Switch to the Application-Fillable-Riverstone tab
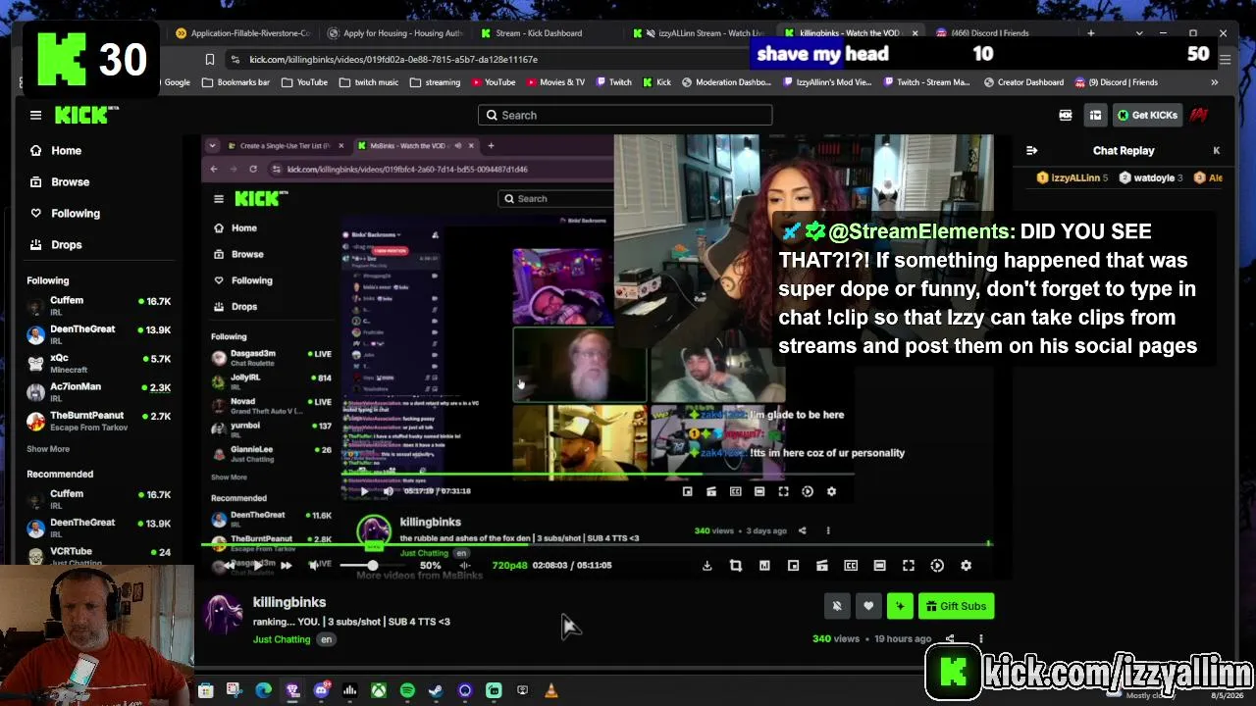The height and width of the screenshot is (706, 1256). point(241,33)
